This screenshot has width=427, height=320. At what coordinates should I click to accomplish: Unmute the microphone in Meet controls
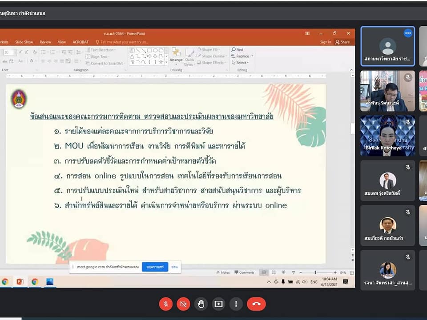pos(165,304)
